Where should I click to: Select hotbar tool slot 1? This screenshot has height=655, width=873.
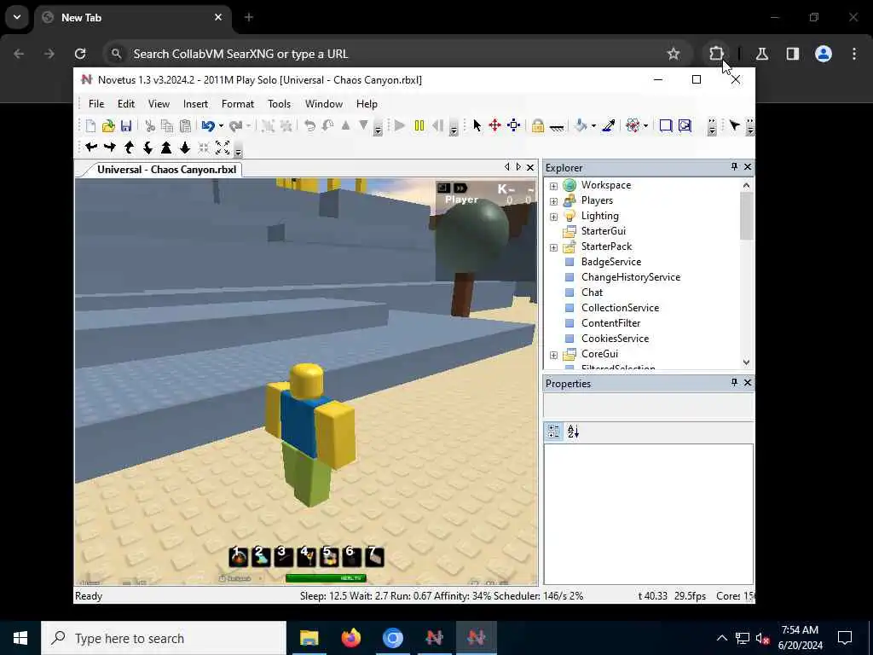[239, 556]
